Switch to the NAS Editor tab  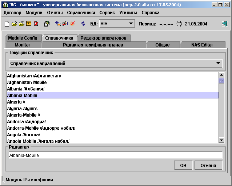click(x=202, y=45)
